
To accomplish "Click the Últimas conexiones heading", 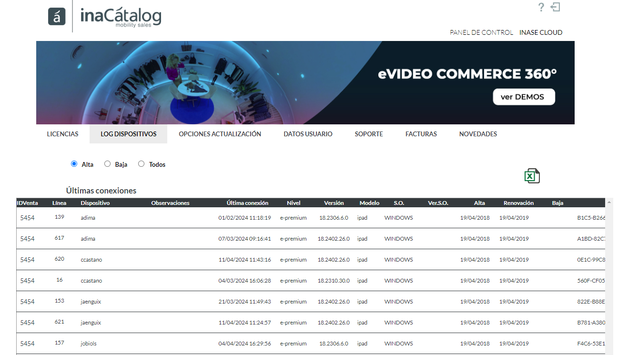I will pyautogui.click(x=101, y=191).
